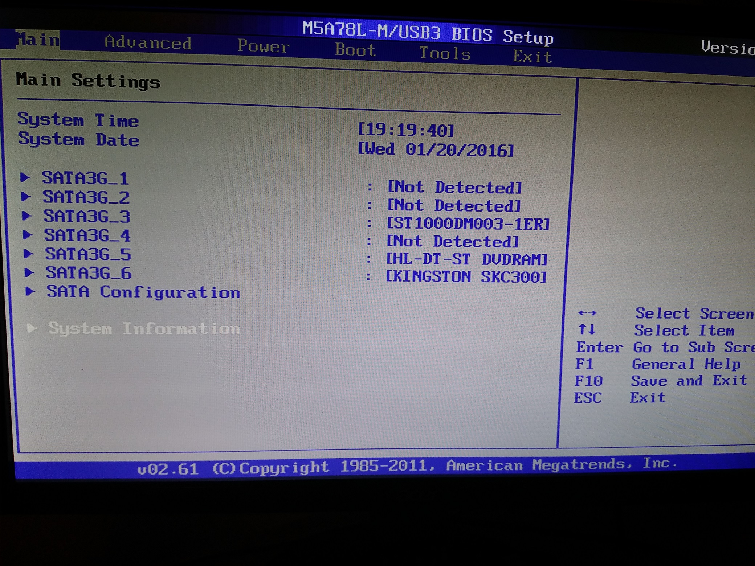Click the SATA3G_2 triangle icon

pos(25,197)
